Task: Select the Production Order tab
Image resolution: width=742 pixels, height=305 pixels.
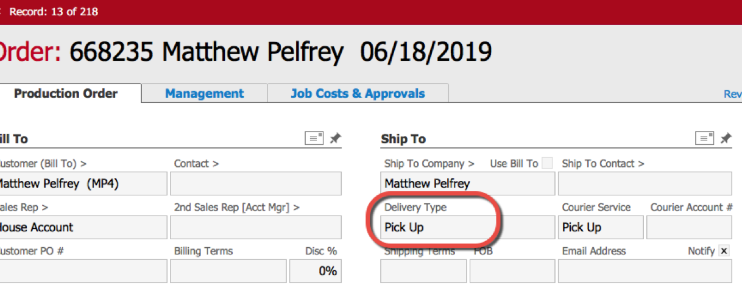Action: (66, 94)
